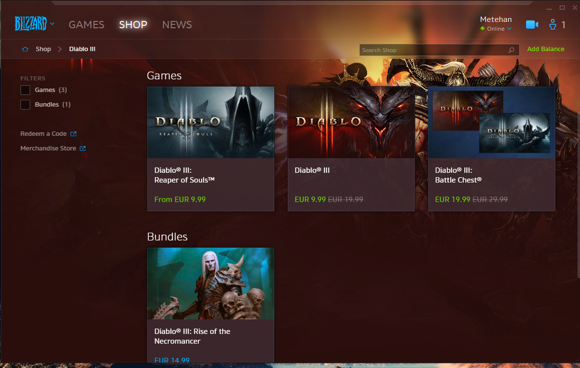Viewport: 580px width, 368px height.
Task: Open the Merchandise Store link
Action: click(48, 148)
